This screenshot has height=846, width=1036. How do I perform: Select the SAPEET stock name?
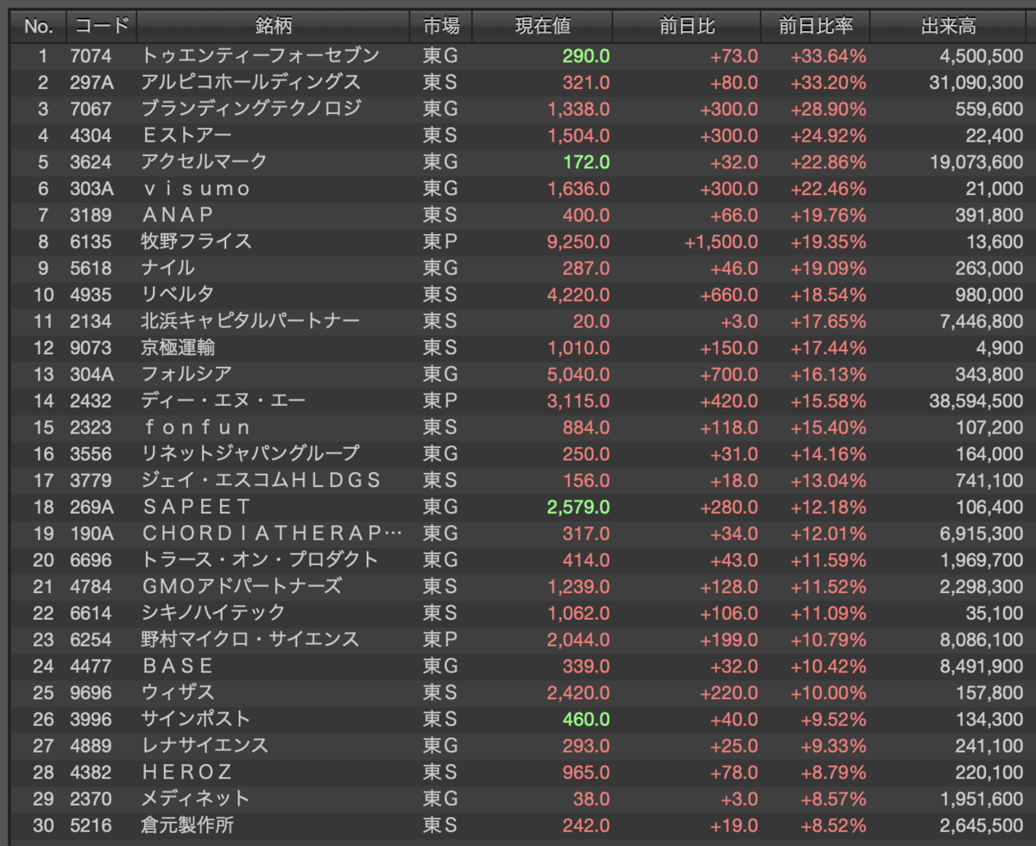[197, 506]
